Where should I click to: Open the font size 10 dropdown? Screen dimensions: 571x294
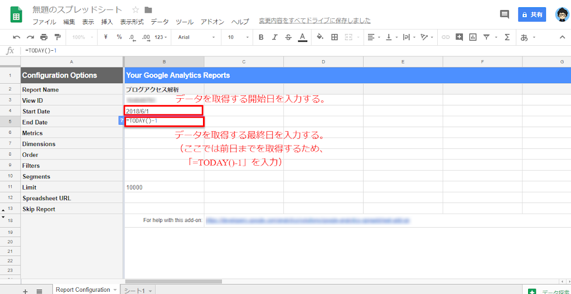click(x=238, y=37)
